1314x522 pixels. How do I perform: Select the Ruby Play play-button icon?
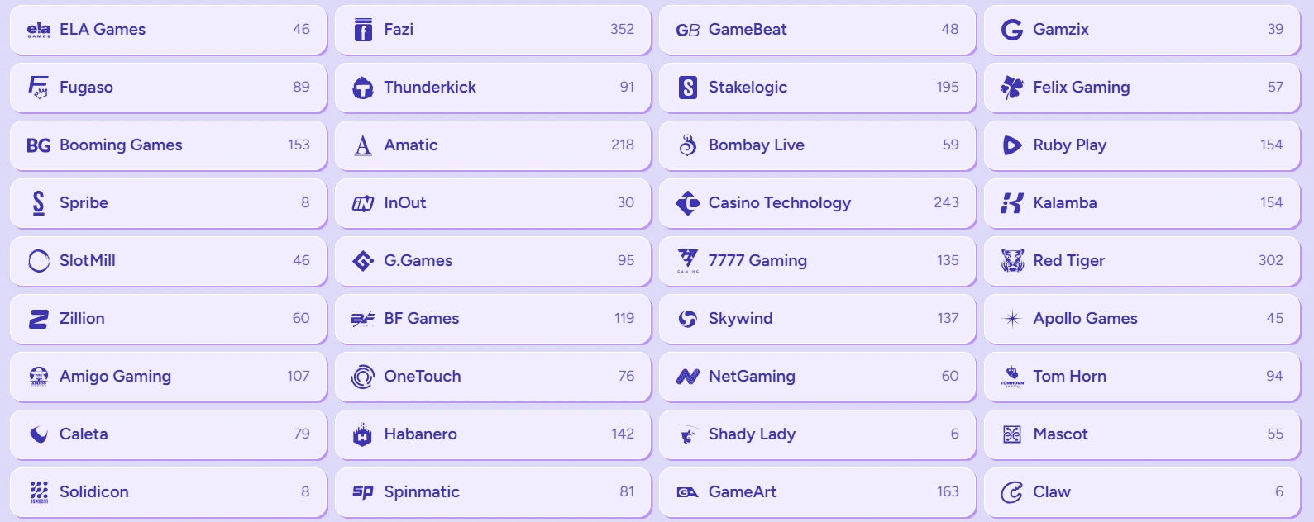[1012, 145]
